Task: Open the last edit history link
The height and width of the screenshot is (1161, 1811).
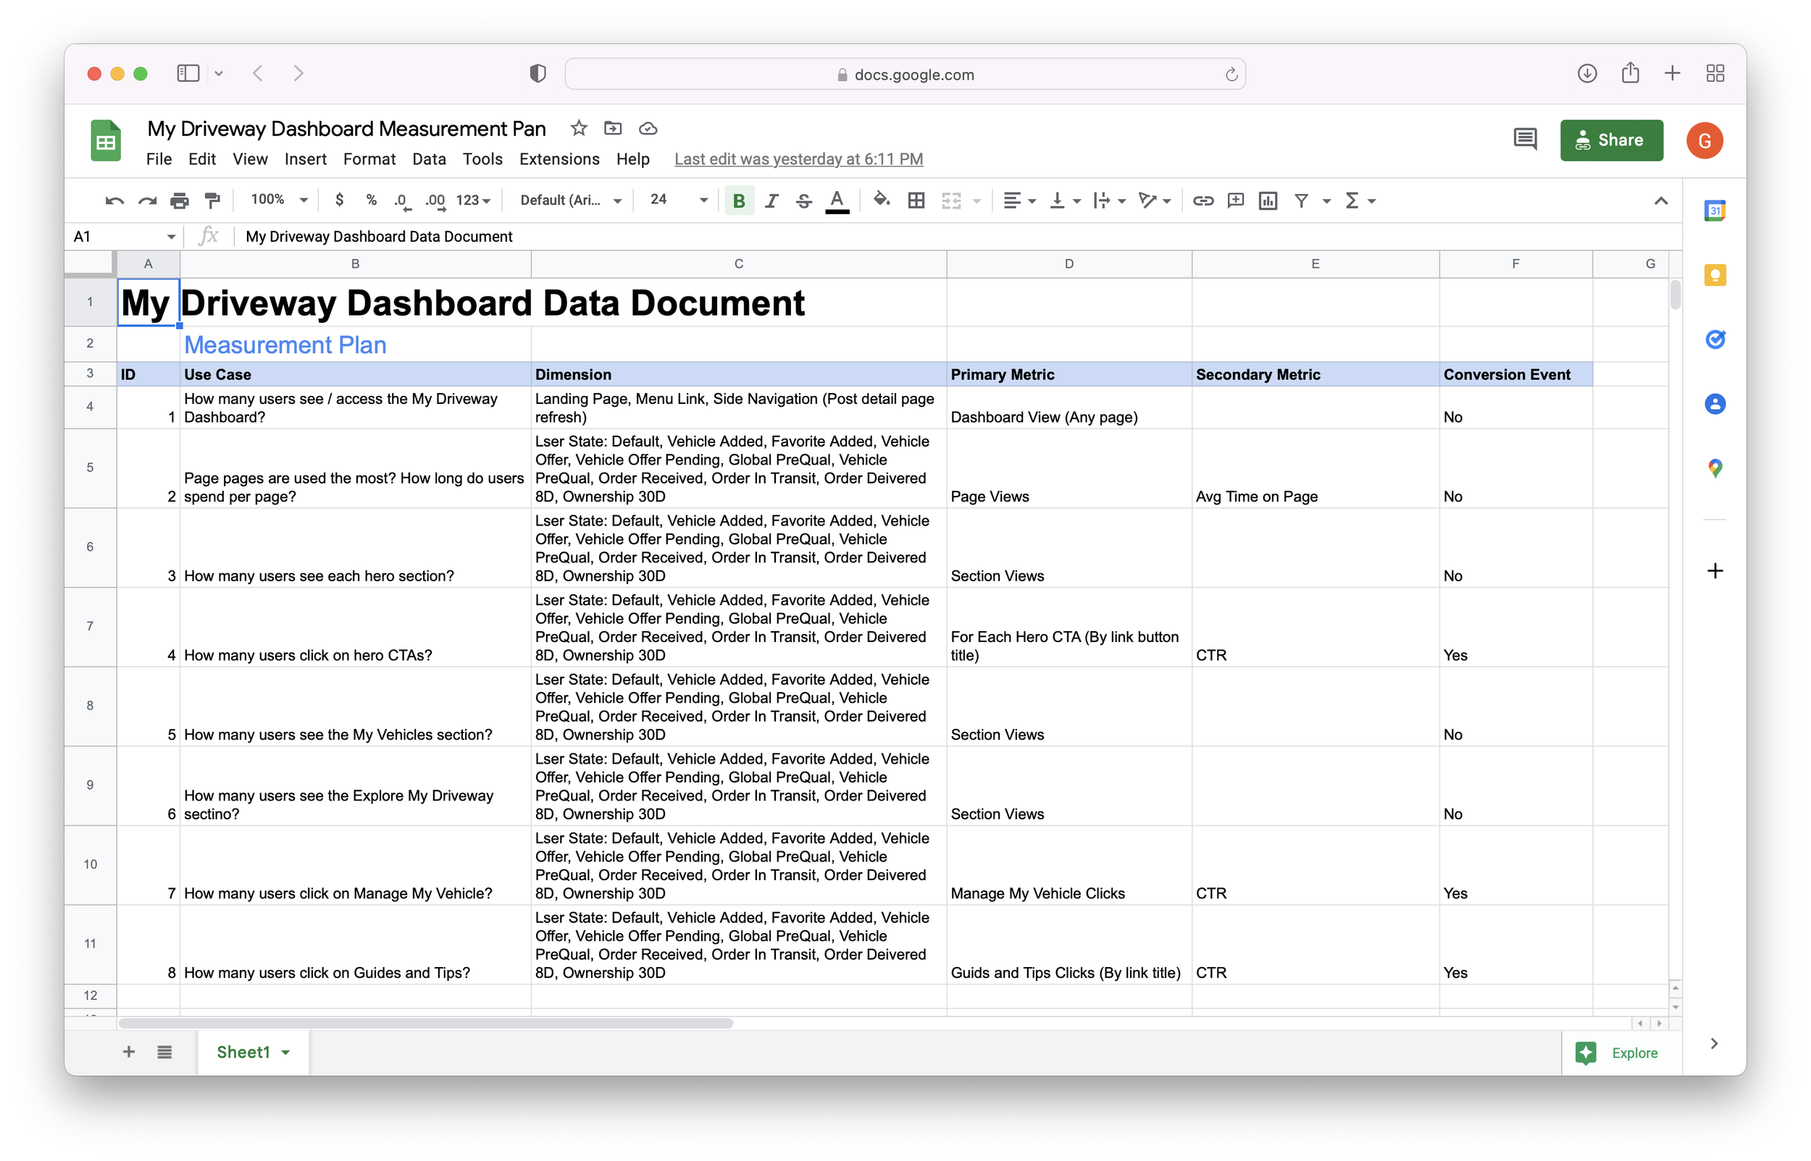Action: coord(798,159)
